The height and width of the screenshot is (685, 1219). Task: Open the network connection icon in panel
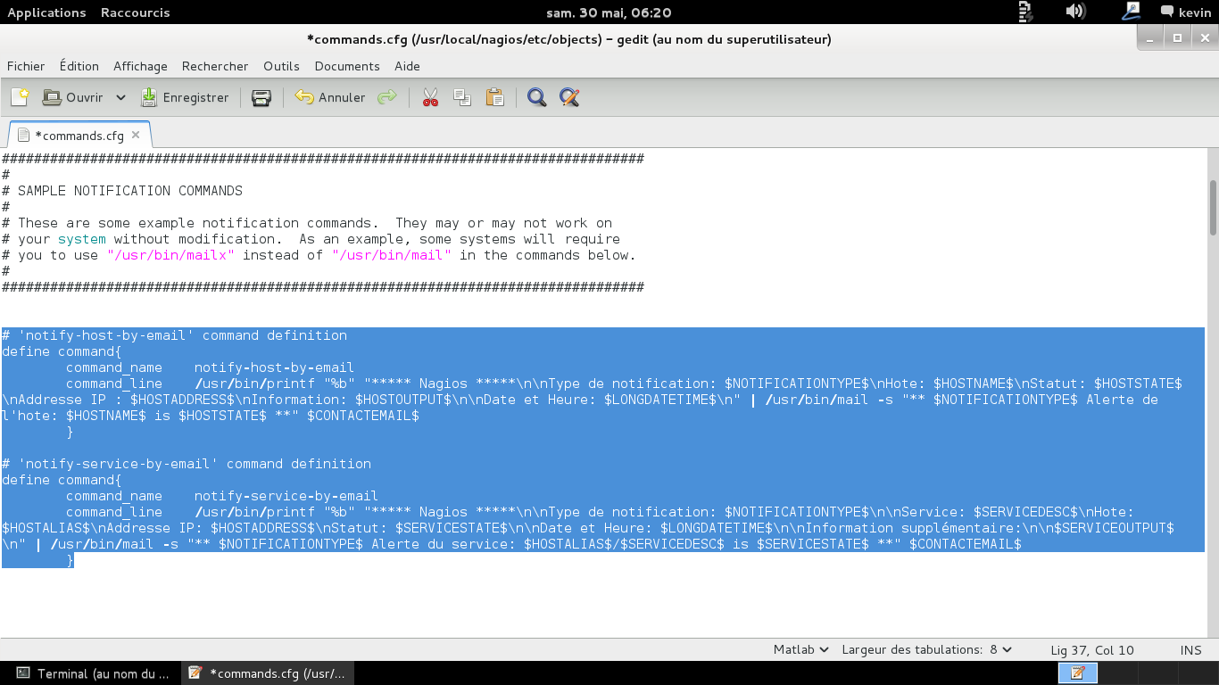pyautogui.click(x=1132, y=12)
